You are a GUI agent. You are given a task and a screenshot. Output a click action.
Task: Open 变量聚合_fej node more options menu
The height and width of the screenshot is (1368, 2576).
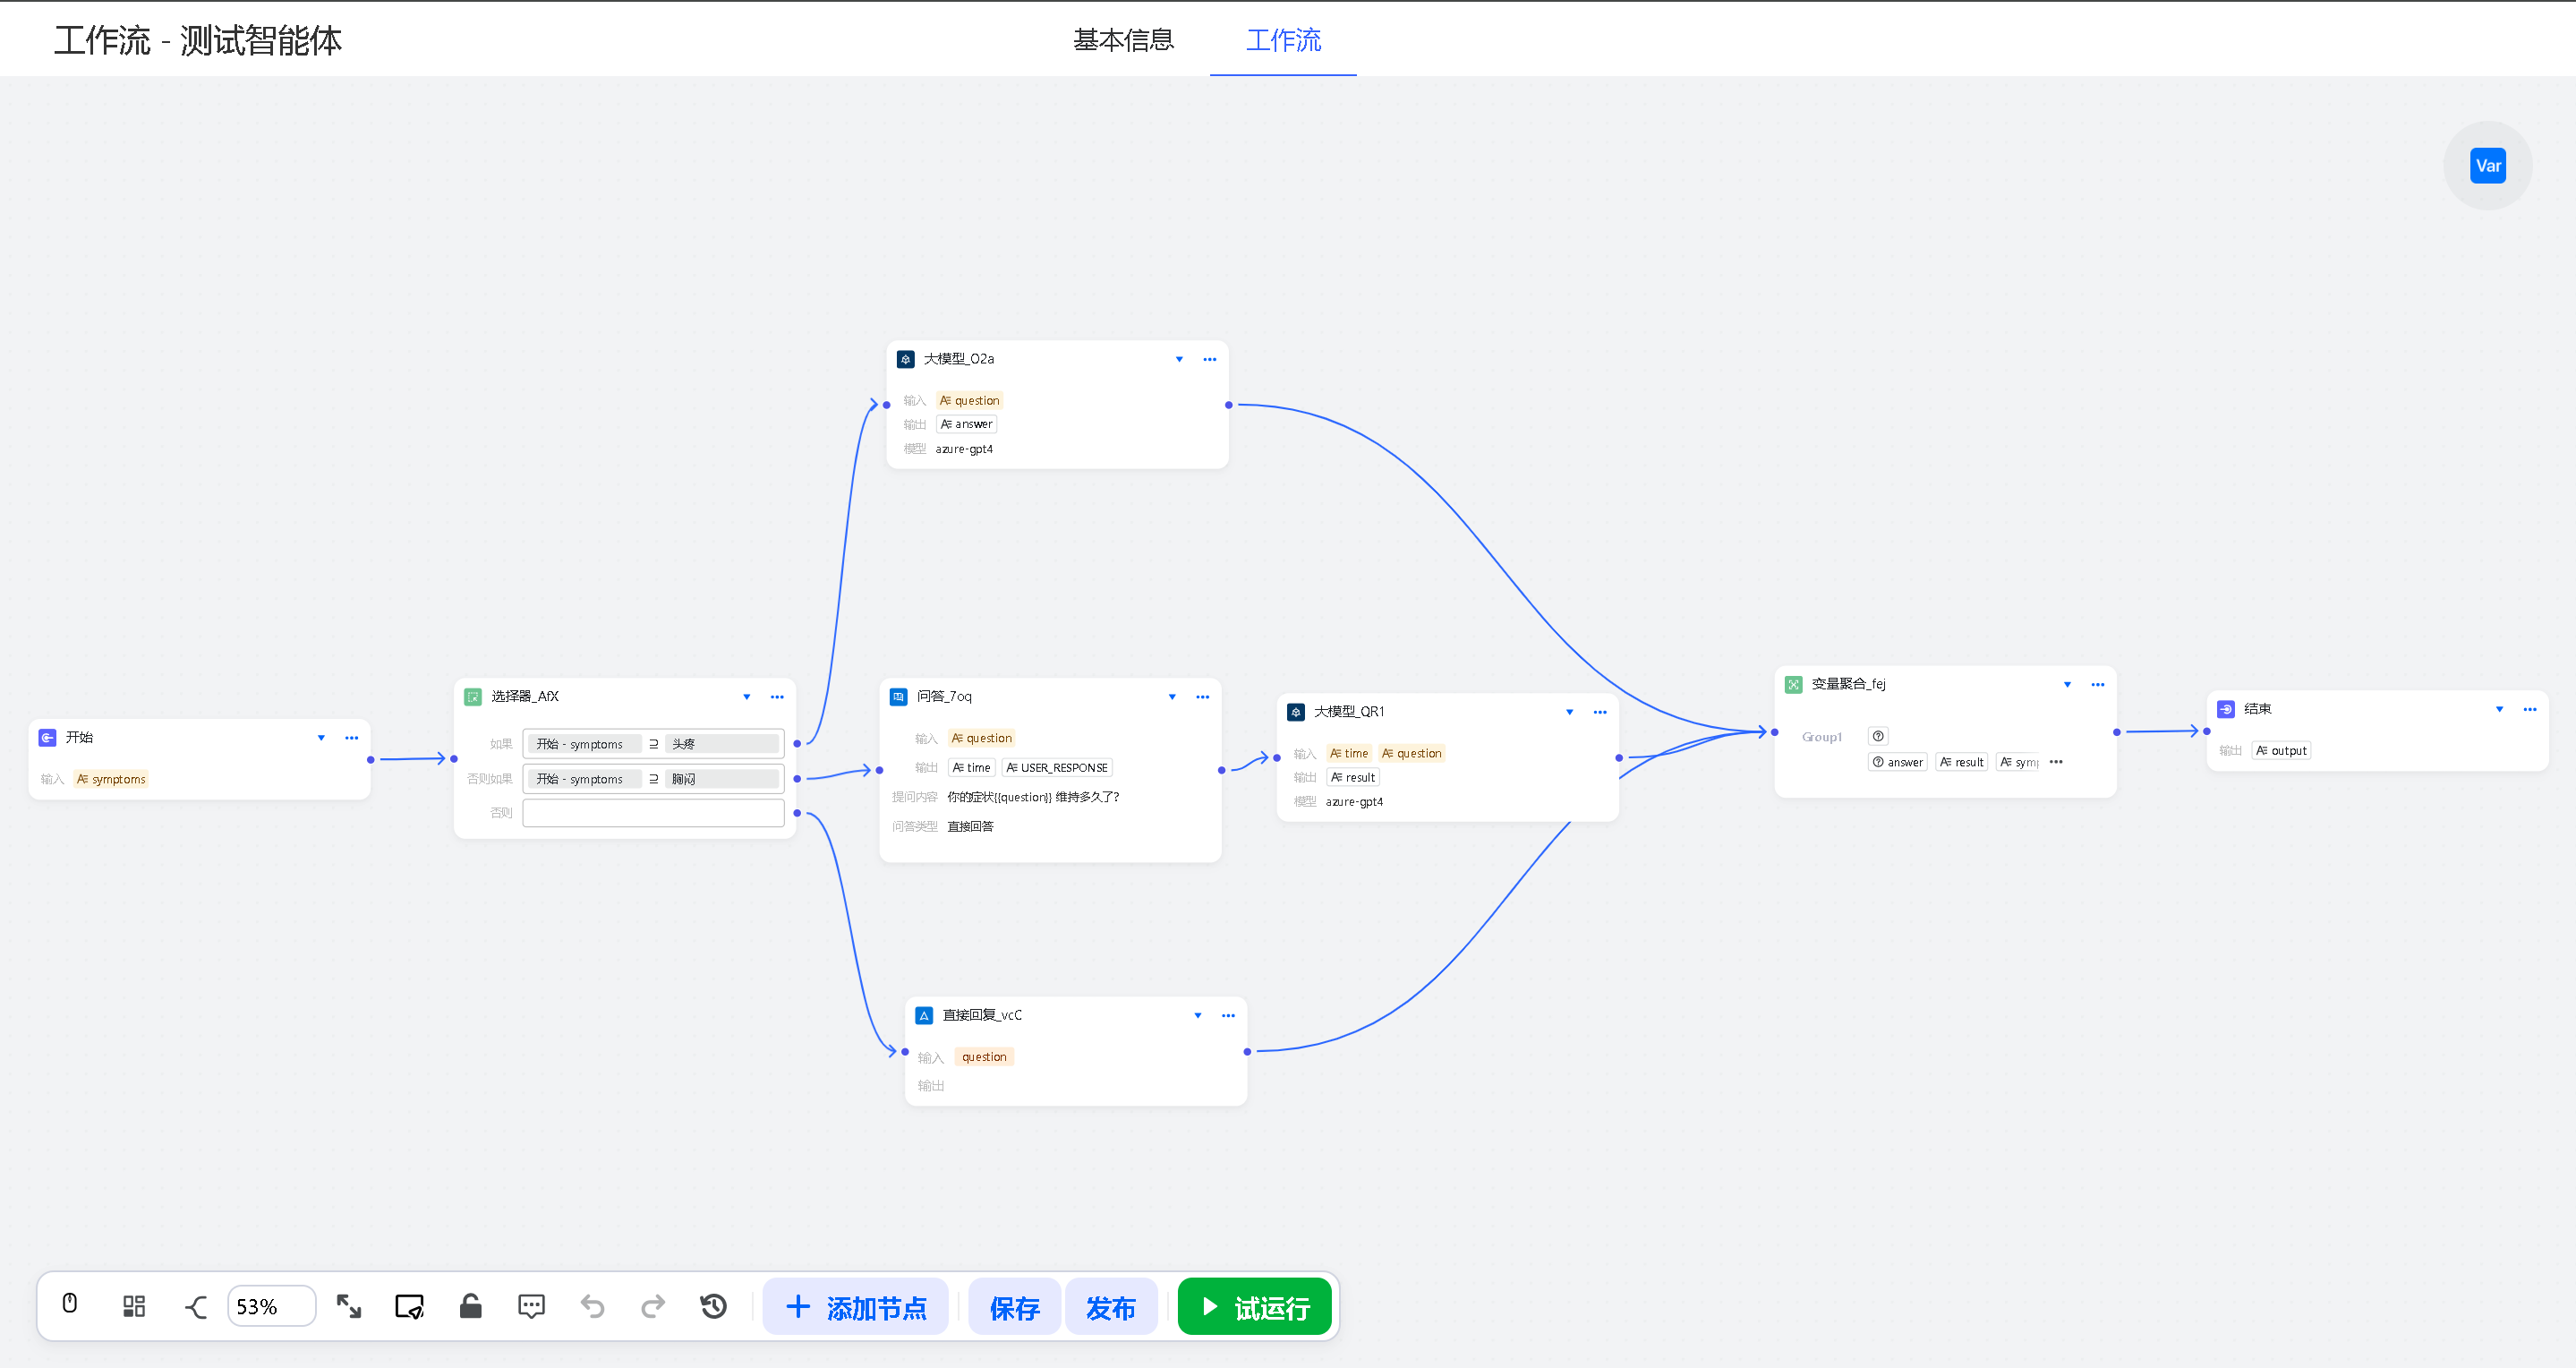[2097, 685]
